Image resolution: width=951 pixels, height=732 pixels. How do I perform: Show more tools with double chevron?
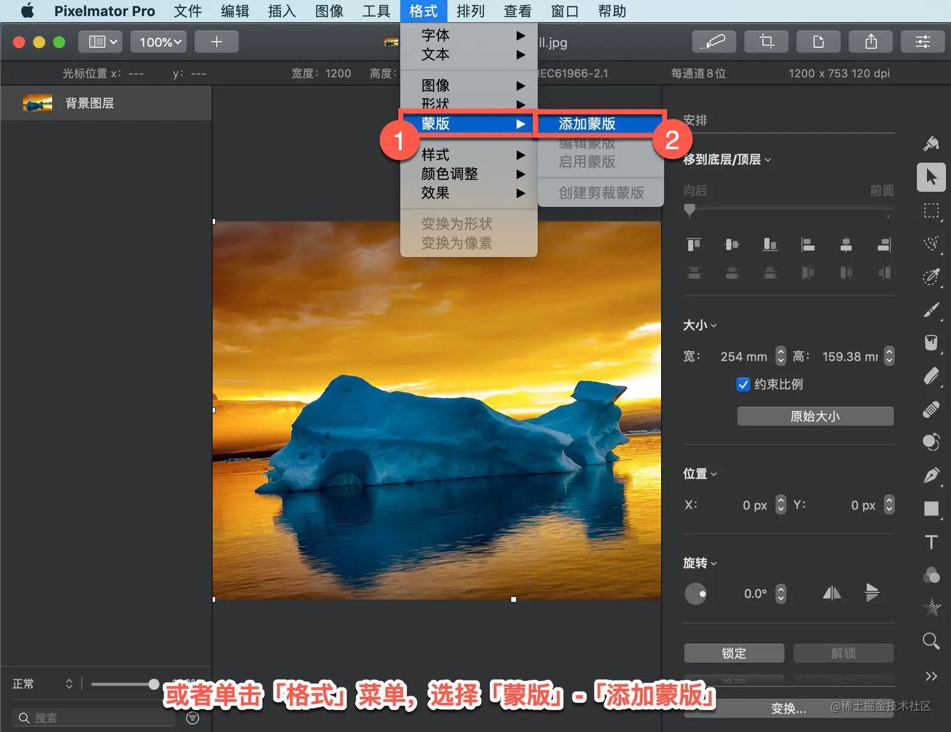coord(931,676)
